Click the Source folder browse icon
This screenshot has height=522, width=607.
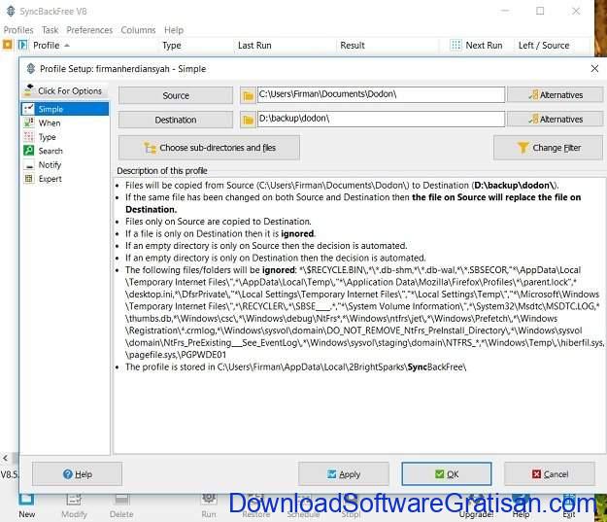(x=248, y=95)
